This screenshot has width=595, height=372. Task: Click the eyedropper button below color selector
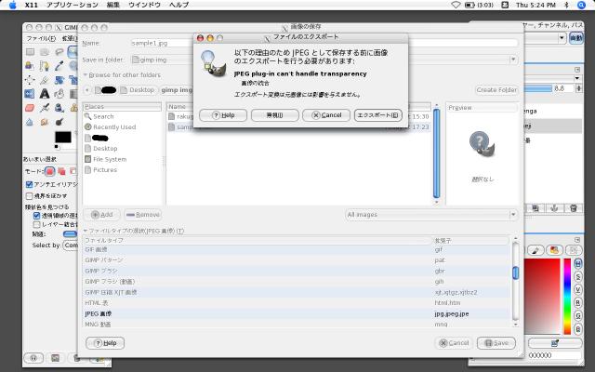(x=555, y=343)
